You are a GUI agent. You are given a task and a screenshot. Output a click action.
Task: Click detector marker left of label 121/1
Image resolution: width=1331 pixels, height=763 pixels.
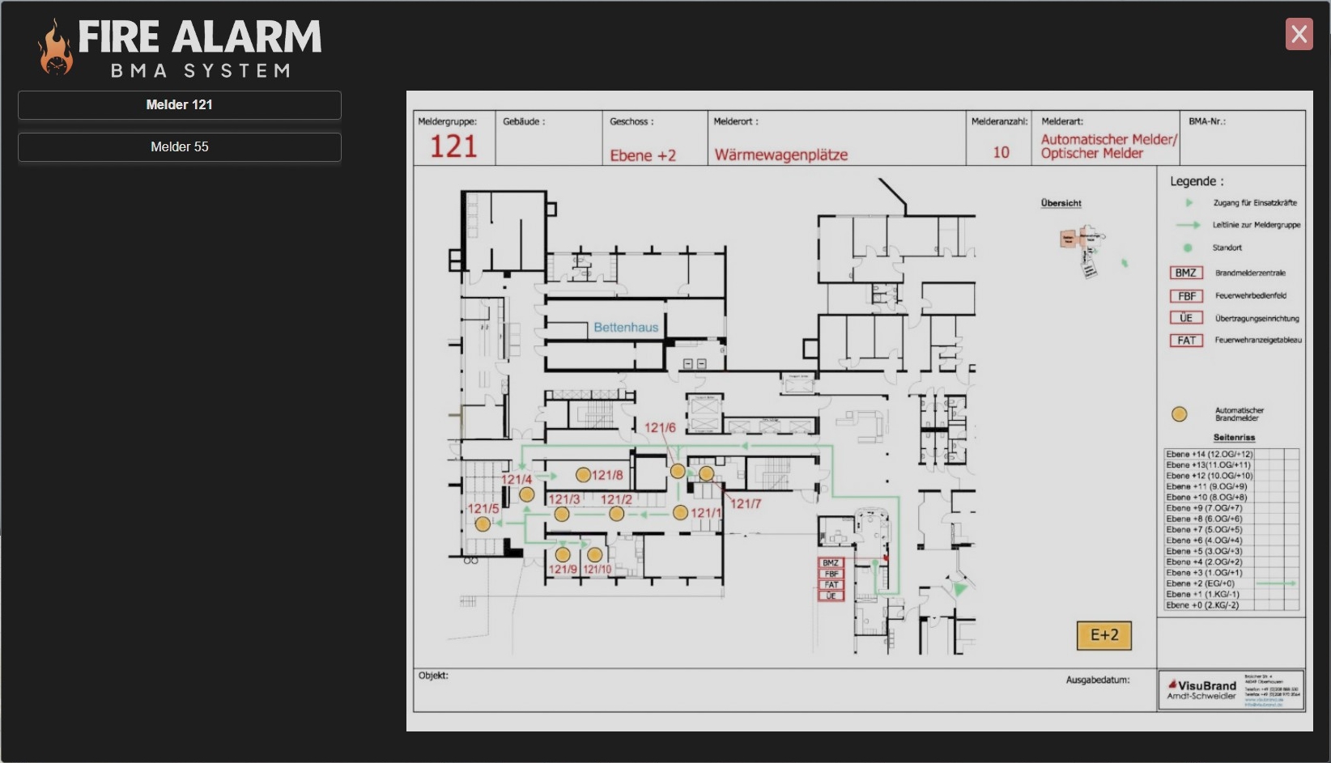coord(680,512)
